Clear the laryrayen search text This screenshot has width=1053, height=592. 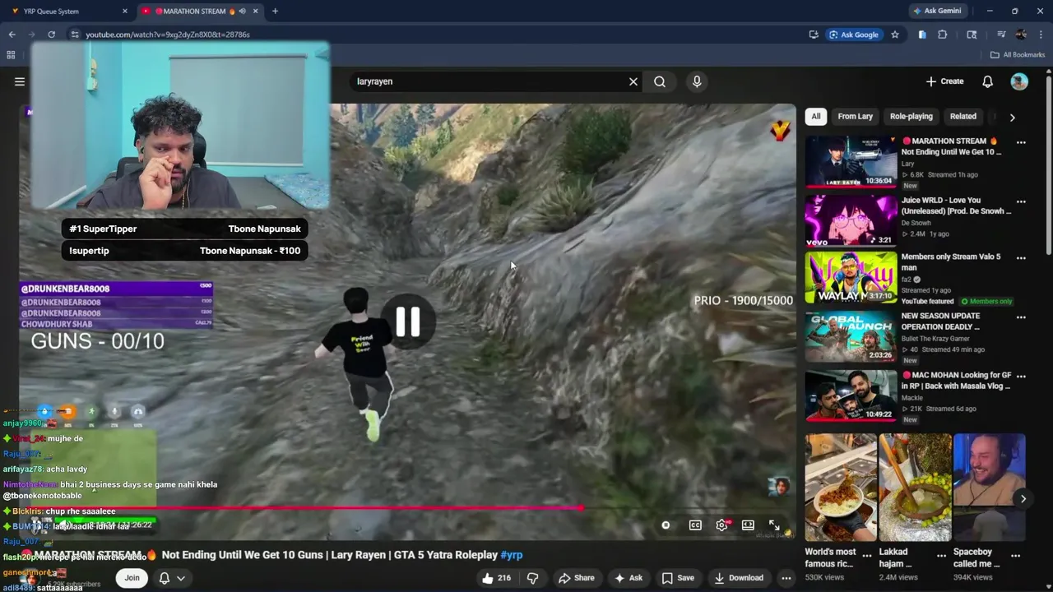(633, 81)
